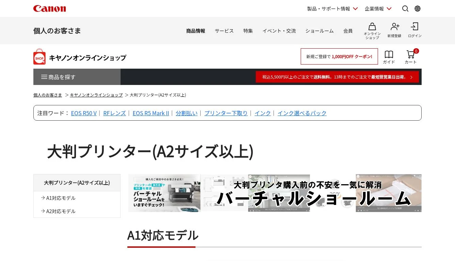Select 特集 in navigation

pos(248,31)
